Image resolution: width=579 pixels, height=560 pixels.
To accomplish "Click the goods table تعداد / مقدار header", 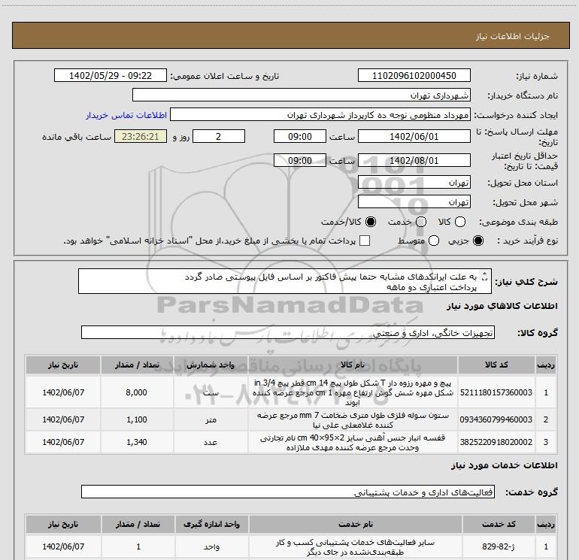I will (137, 365).
